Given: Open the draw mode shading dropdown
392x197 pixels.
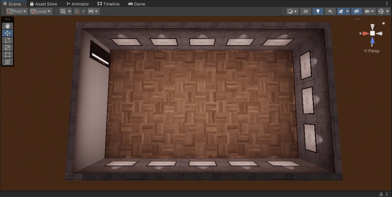Looking at the screenshot, I should click(292, 11).
